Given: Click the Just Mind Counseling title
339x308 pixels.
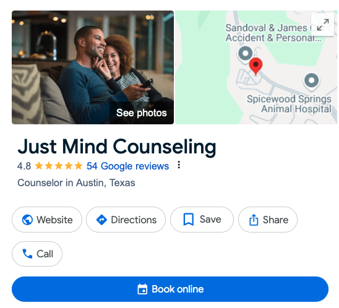Looking at the screenshot, I should click(x=117, y=147).
